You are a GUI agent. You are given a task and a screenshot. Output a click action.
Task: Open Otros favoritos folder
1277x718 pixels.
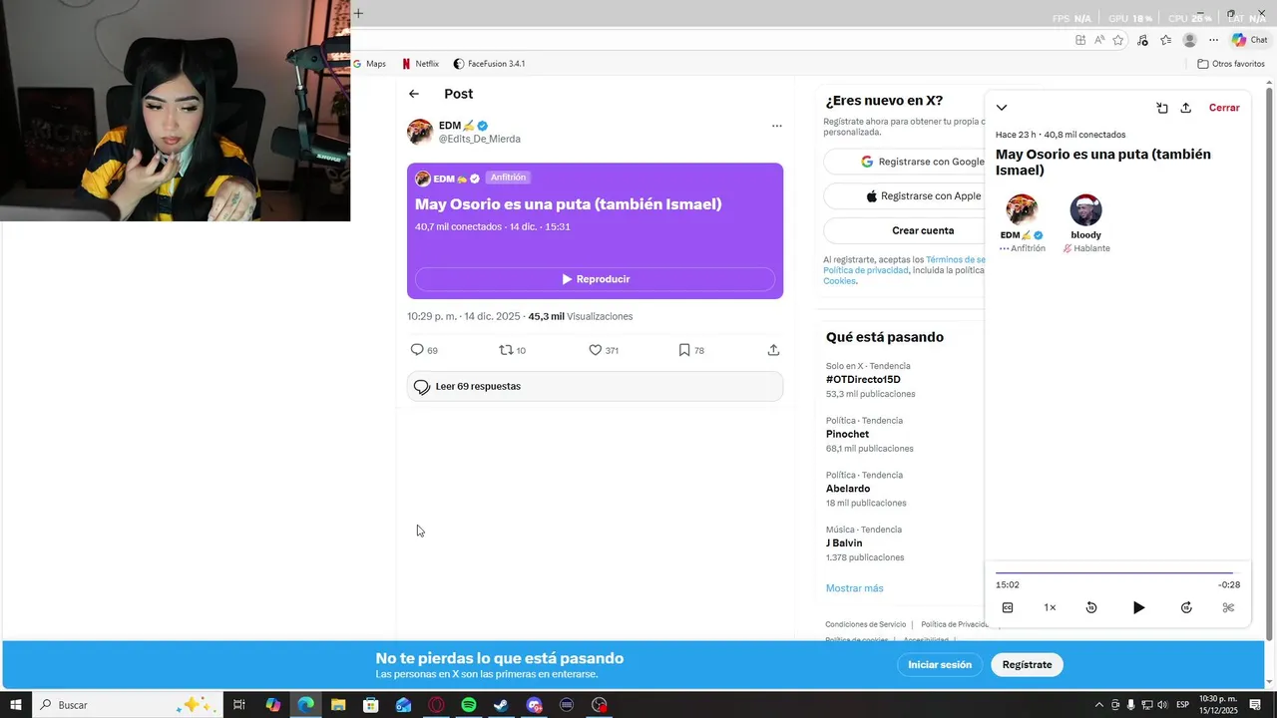[1231, 64]
